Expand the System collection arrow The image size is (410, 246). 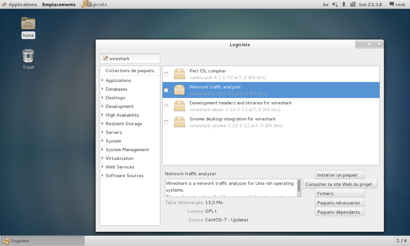(x=103, y=141)
